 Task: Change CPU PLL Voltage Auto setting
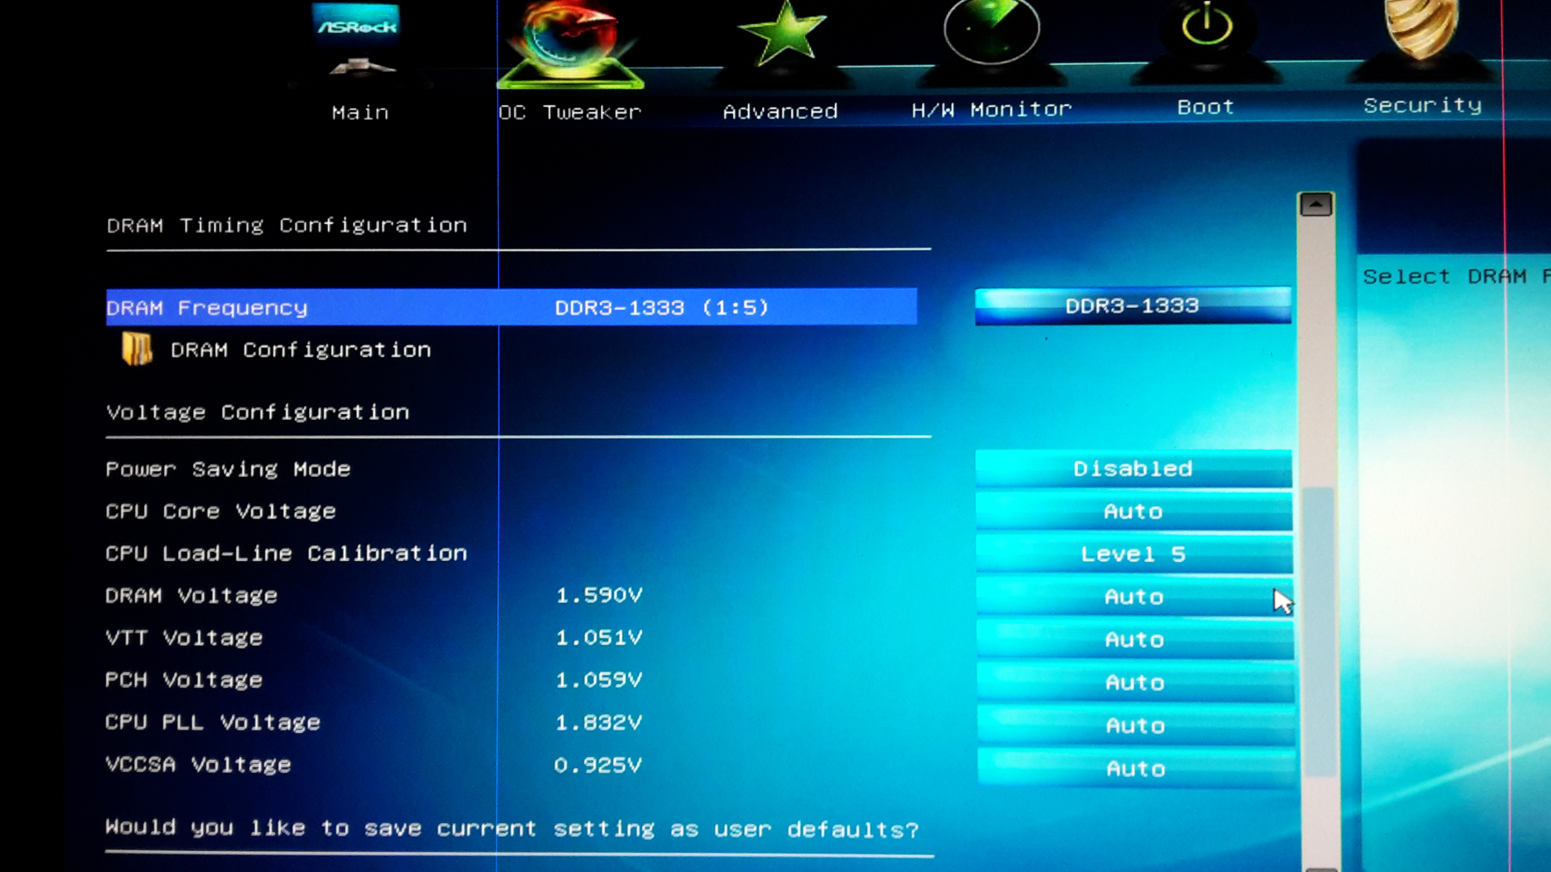click(1135, 726)
